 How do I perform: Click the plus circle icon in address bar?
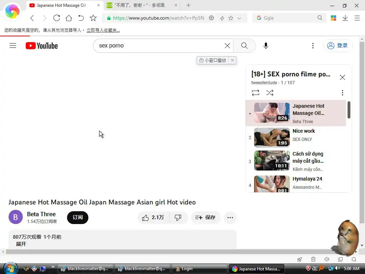pyautogui.click(x=211, y=18)
